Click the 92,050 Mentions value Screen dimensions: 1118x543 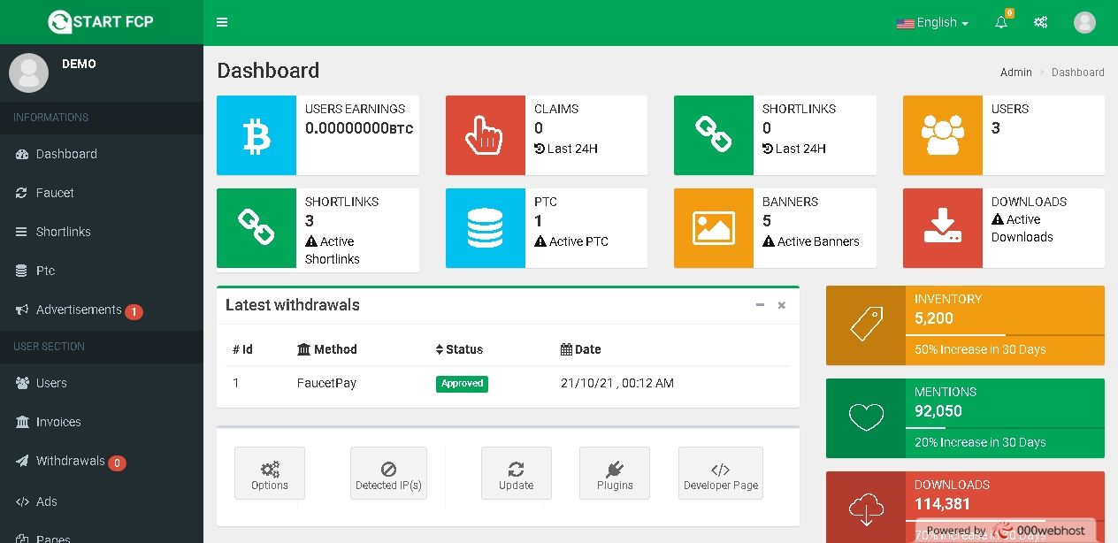938,411
